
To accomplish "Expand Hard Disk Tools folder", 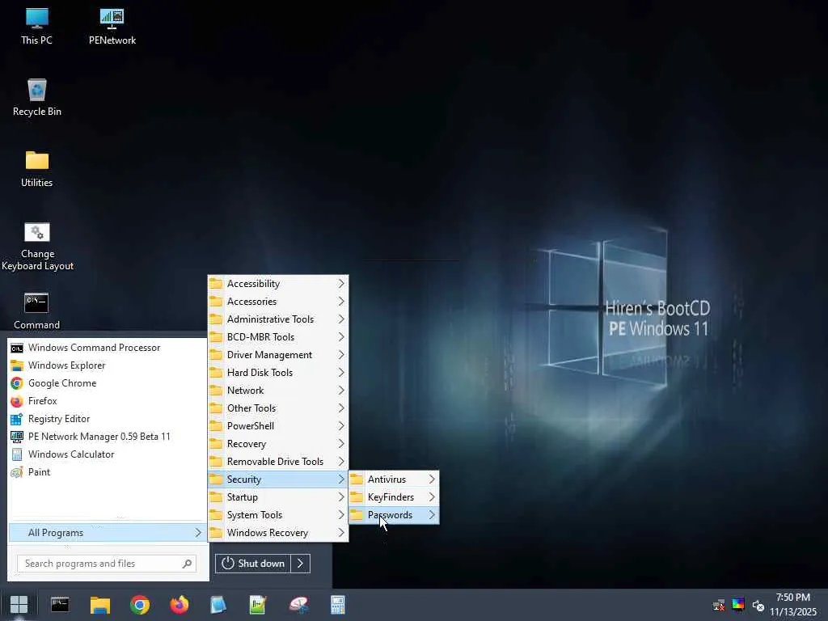I will tap(278, 373).
